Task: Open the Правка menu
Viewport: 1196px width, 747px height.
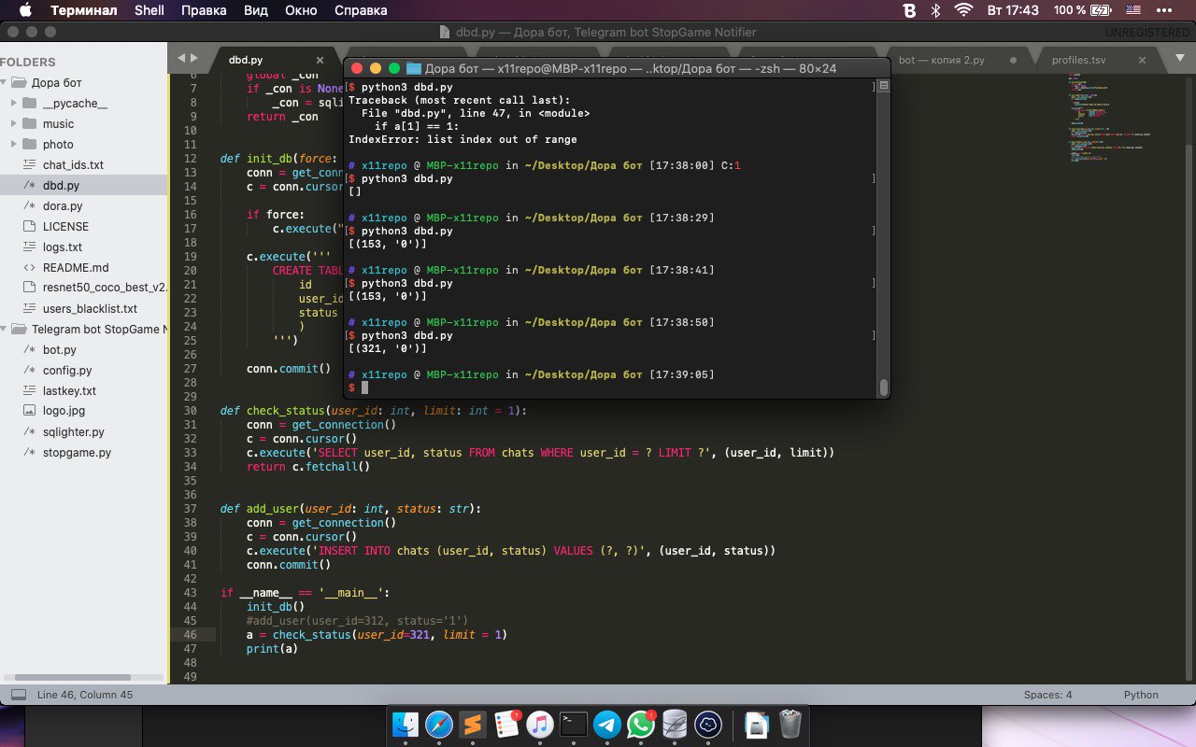Action: pyautogui.click(x=204, y=10)
